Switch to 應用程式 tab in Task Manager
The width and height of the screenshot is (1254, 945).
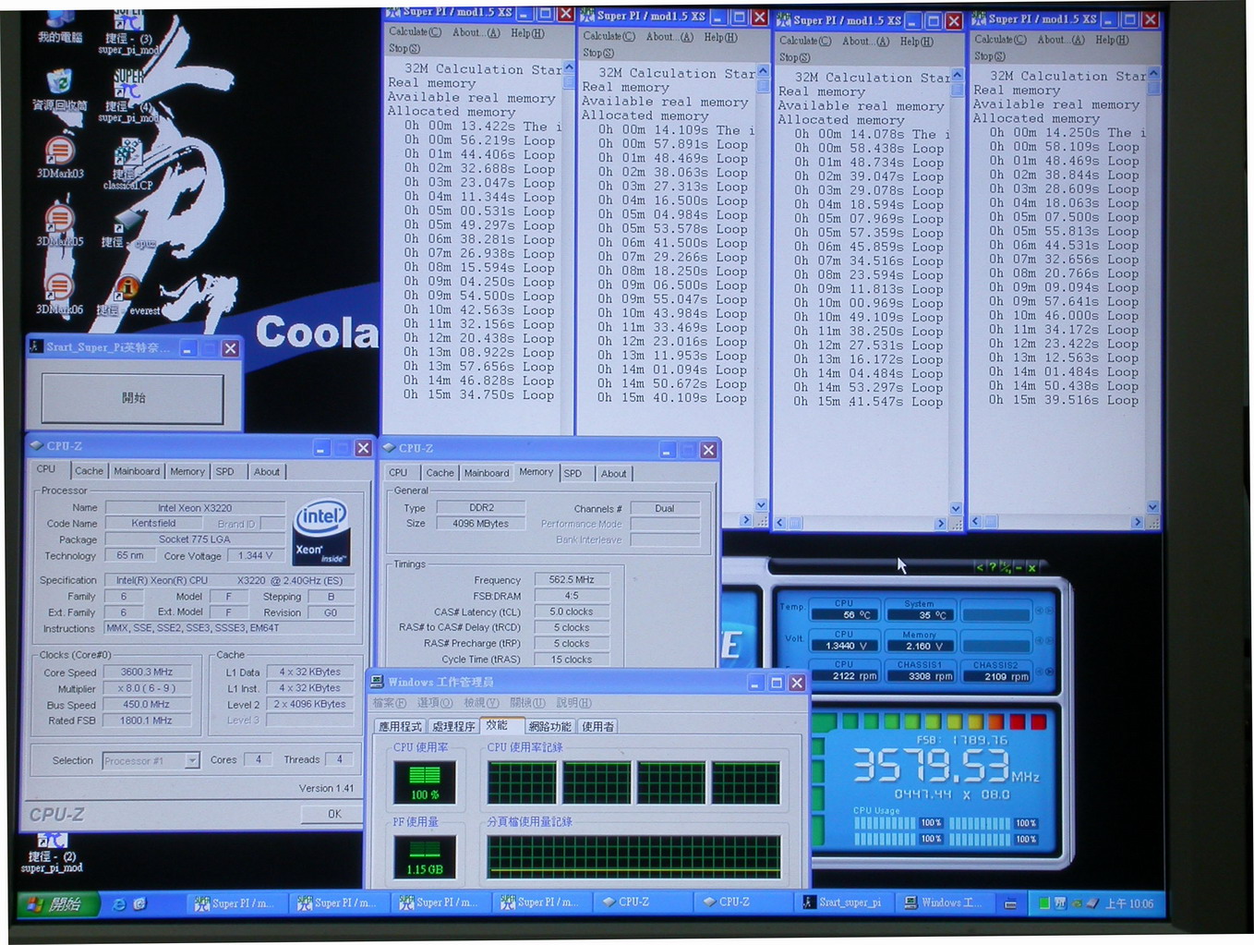pos(400,727)
